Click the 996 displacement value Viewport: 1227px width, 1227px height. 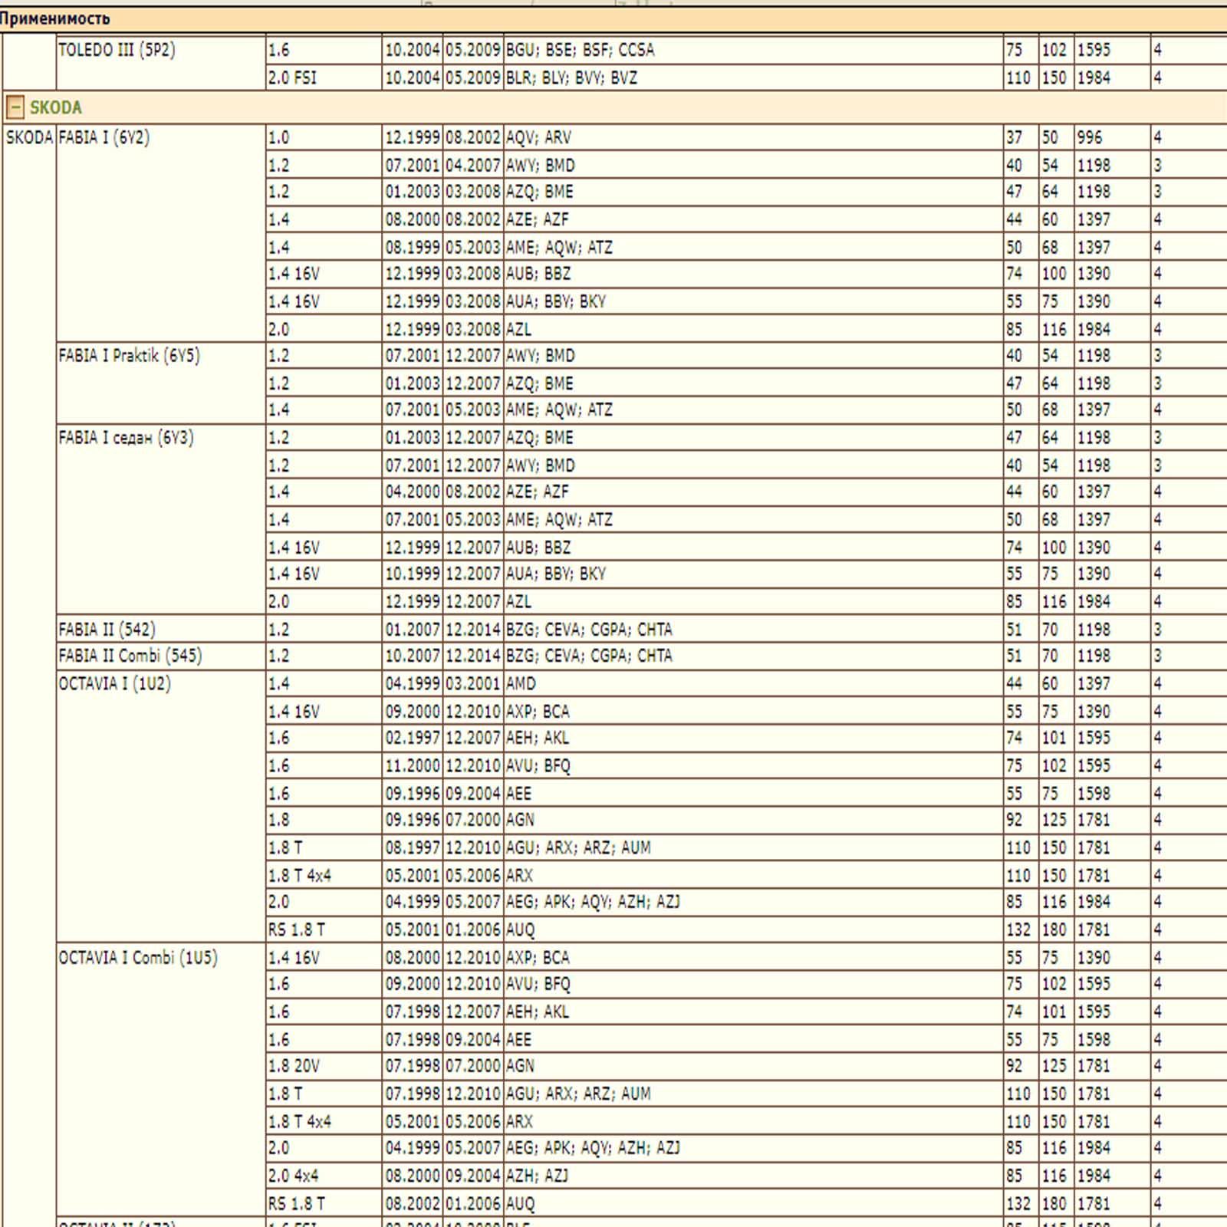1089,138
